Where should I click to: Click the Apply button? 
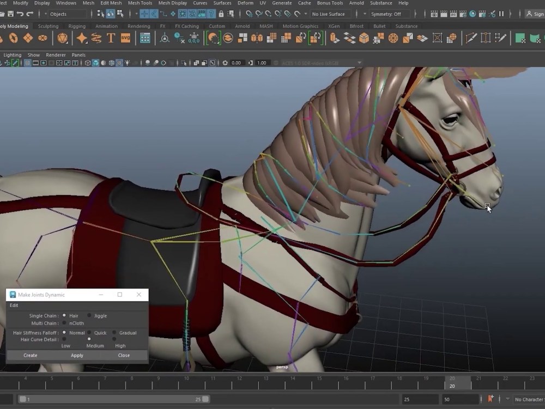[77, 355]
